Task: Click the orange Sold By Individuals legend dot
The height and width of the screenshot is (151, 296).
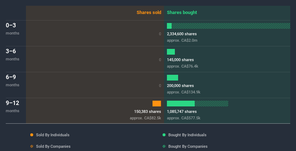Action: pyautogui.click(x=32, y=135)
